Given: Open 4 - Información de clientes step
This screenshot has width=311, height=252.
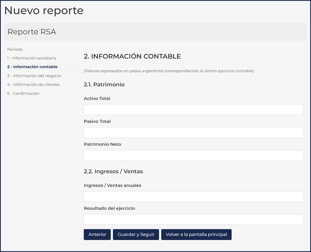Looking at the screenshot, I should click(33, 84).
